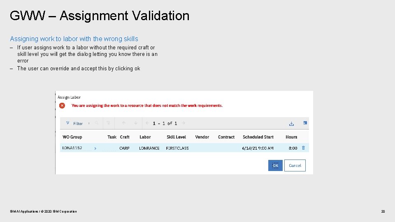Click the collapse table icon at toolbar right

tap(305, 123)
